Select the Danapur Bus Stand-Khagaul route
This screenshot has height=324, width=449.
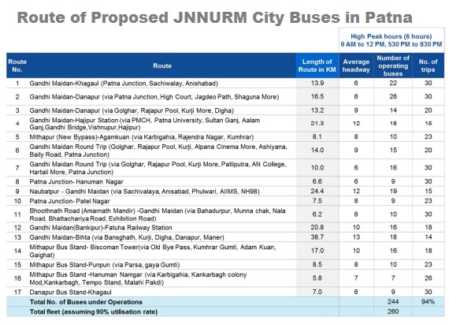click(x=70, y=292)
